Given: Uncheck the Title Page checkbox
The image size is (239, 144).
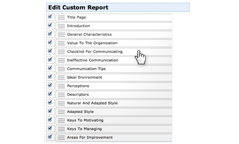Looking at the screenshot, I should coord(50,16).
